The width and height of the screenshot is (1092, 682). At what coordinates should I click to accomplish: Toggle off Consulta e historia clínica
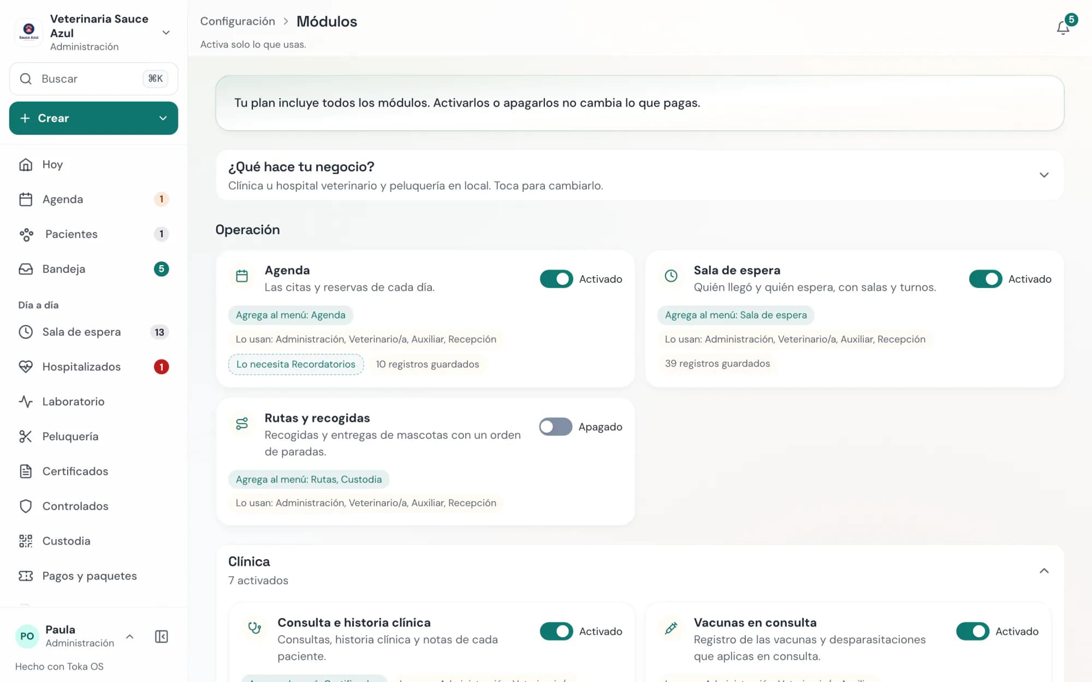pos(556,631)
